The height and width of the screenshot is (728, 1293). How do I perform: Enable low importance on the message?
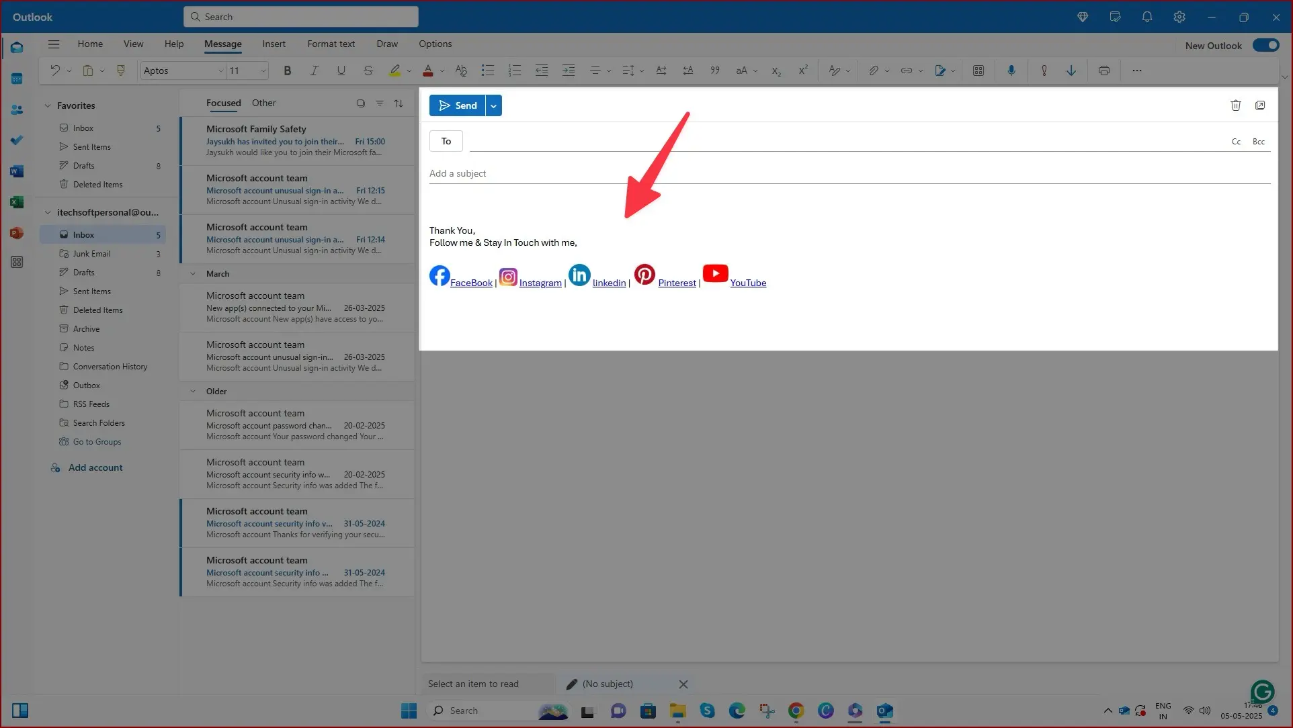pos(1071,71)
